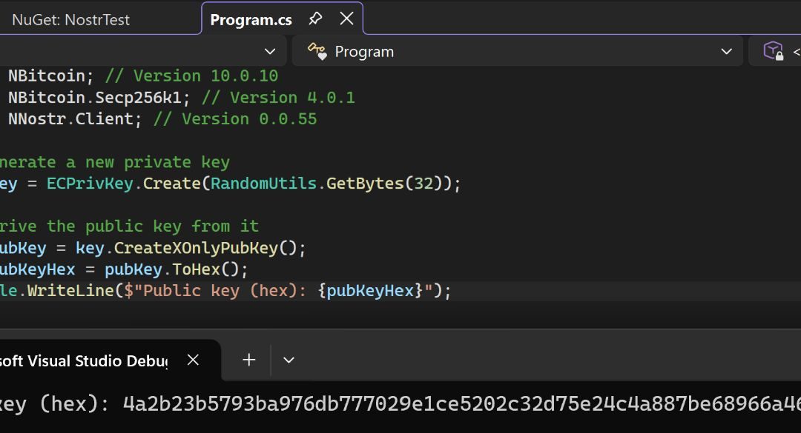The width and height of the screenshot is (801, 433).
Task: Open a new console tab with plus
Action: click(x=248, y=360)
